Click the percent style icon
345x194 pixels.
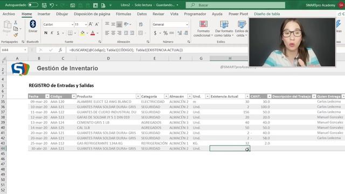click(x=165, y=33)
